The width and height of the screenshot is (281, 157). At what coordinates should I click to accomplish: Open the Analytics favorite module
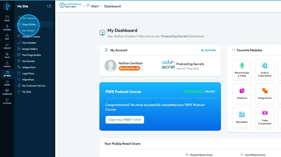tap(242, 94)
